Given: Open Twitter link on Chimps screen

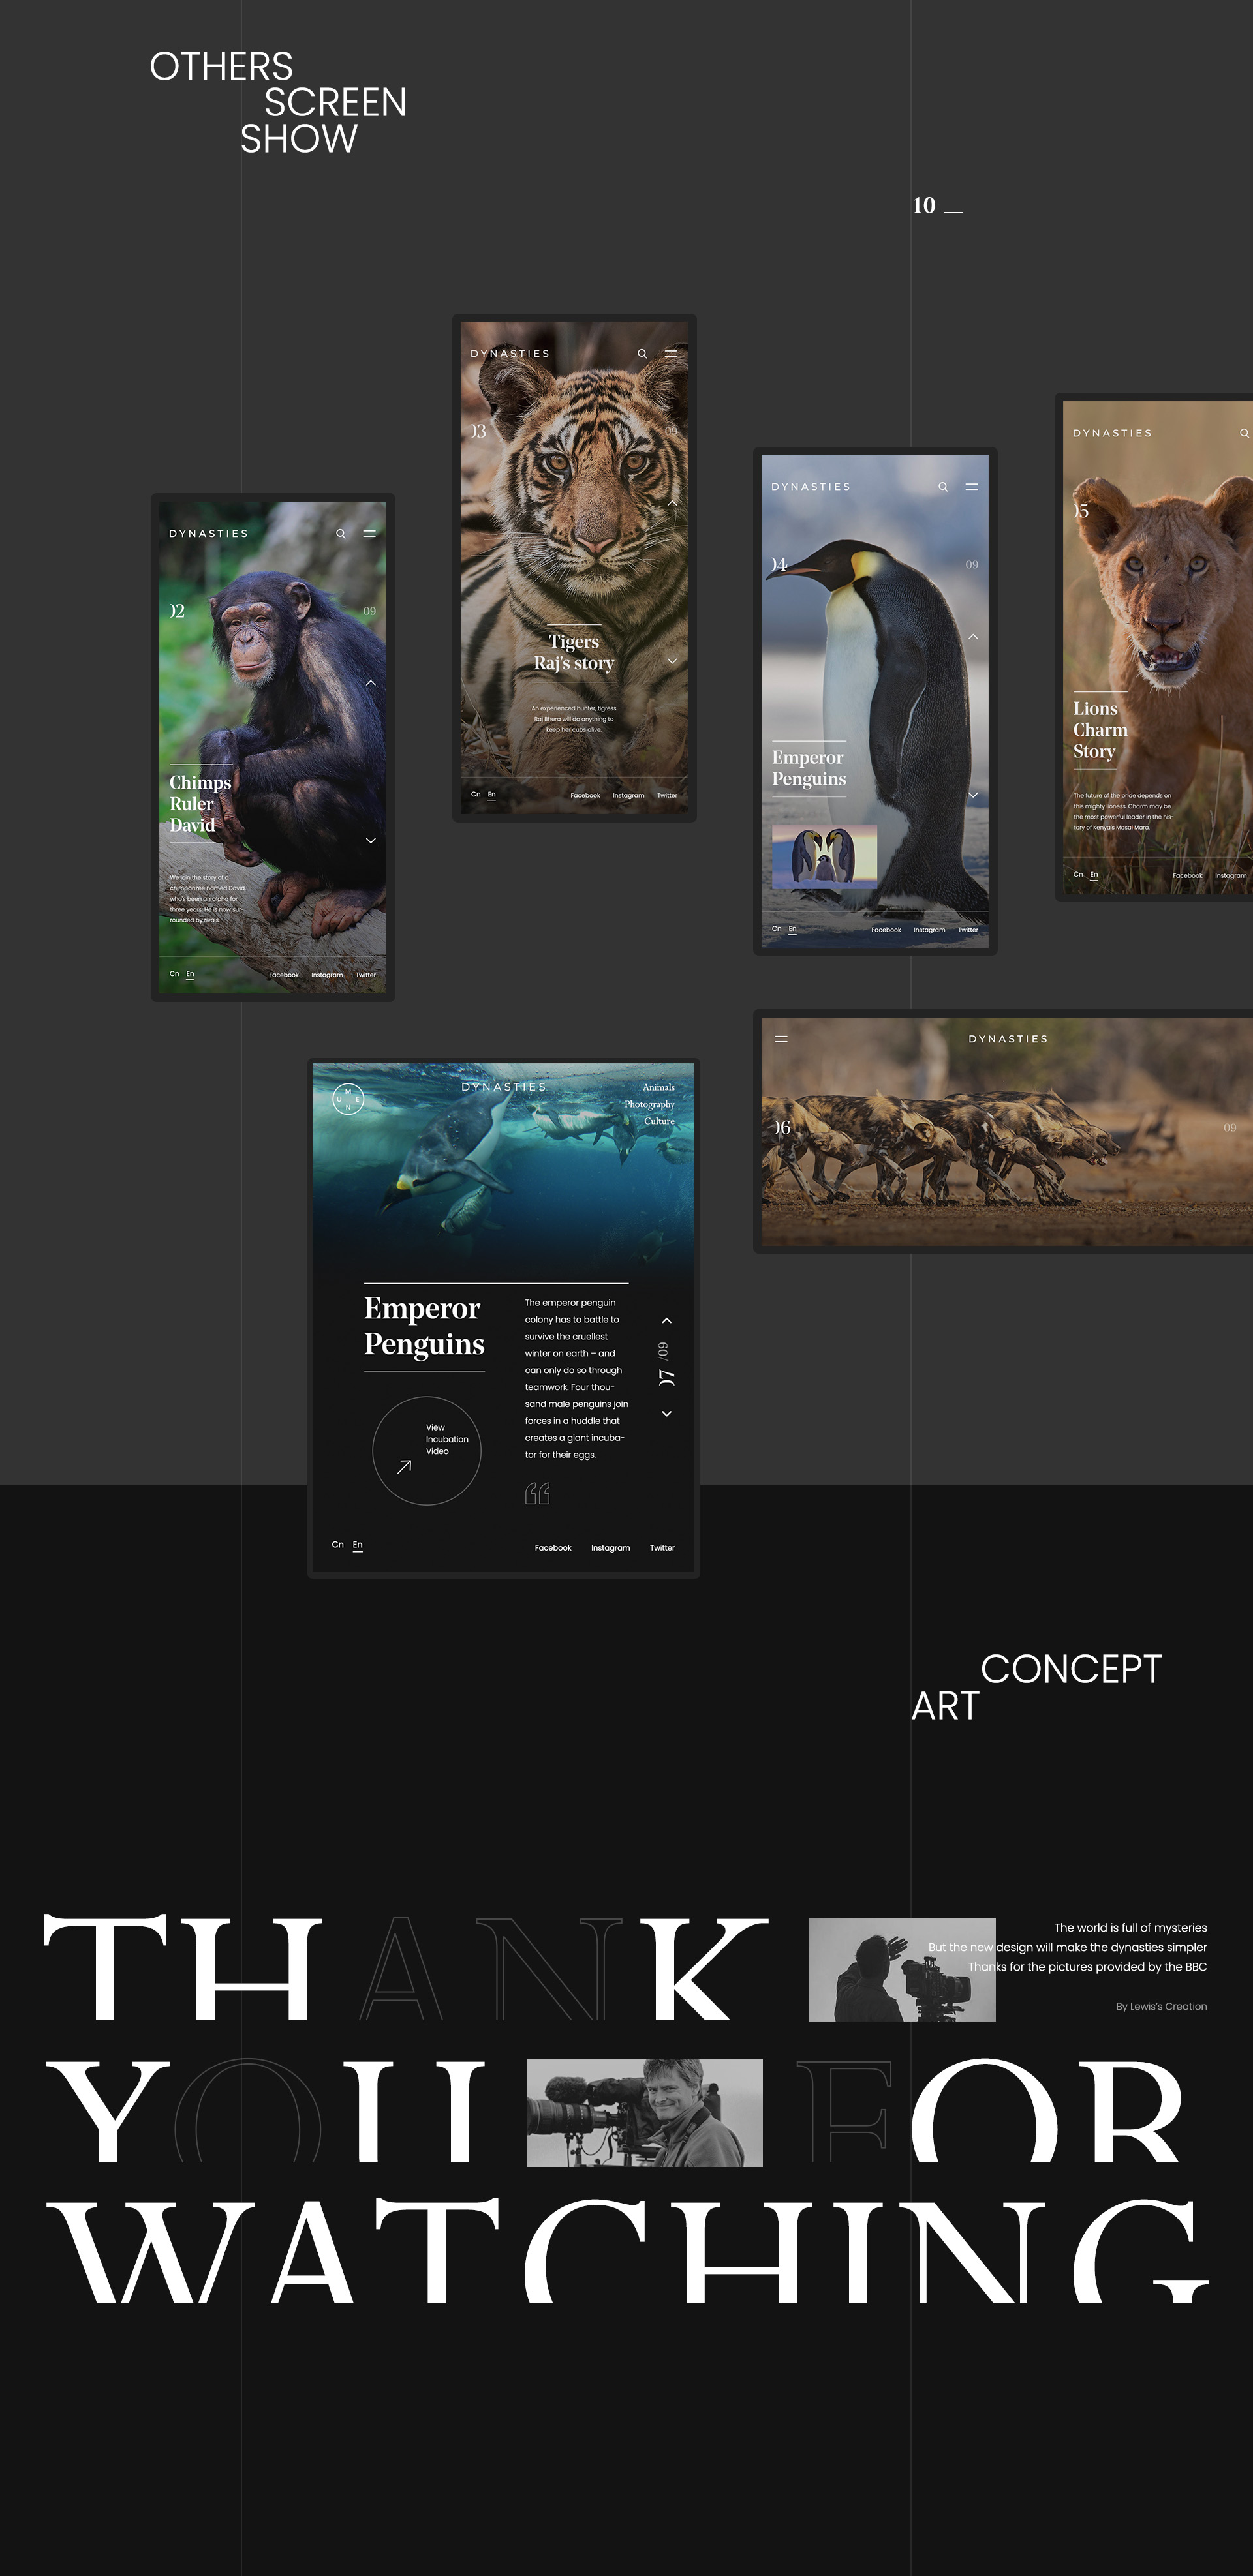Looking at the screenshot, I should point(366,975).
